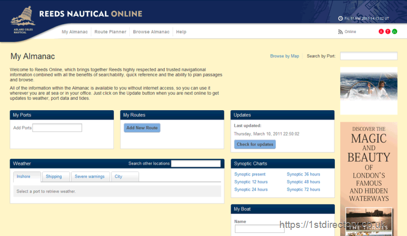The width and height of the screenshot is (407, 236).
Task: Focus the Search by Port field
Action: coord(368,56)
